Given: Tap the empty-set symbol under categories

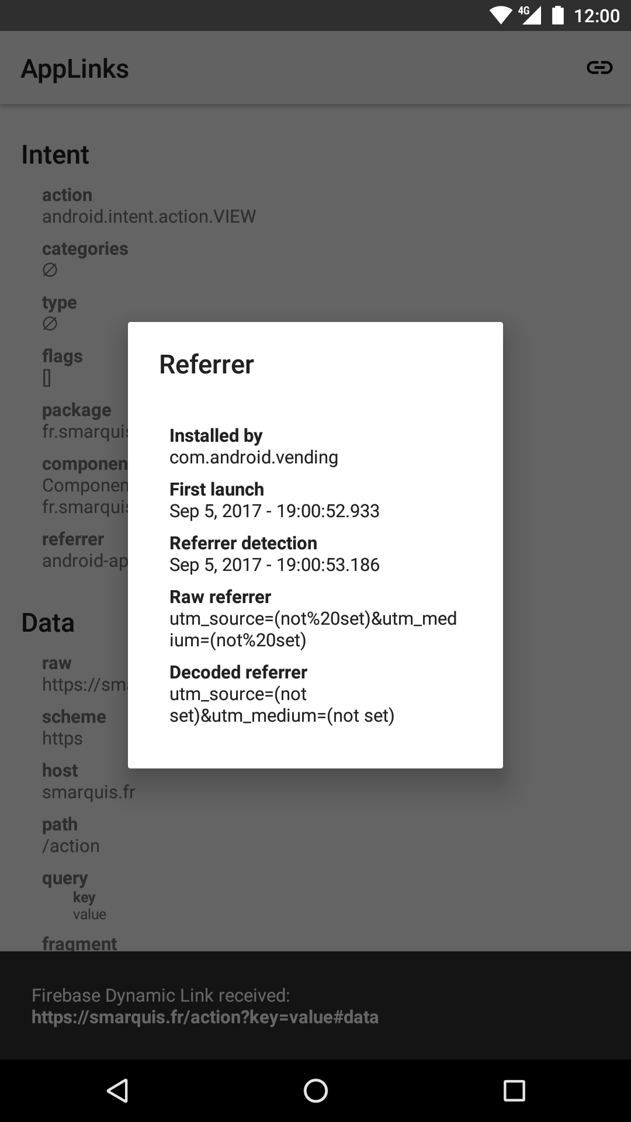Looking at the screenshot, I should coord(50,270).
